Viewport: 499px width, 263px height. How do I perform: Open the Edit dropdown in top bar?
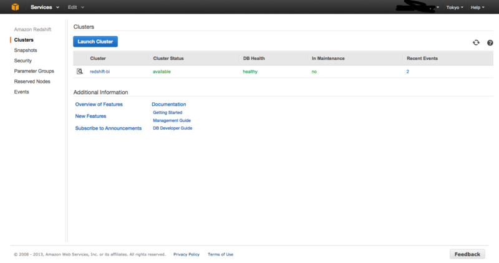tap(75, 7)
